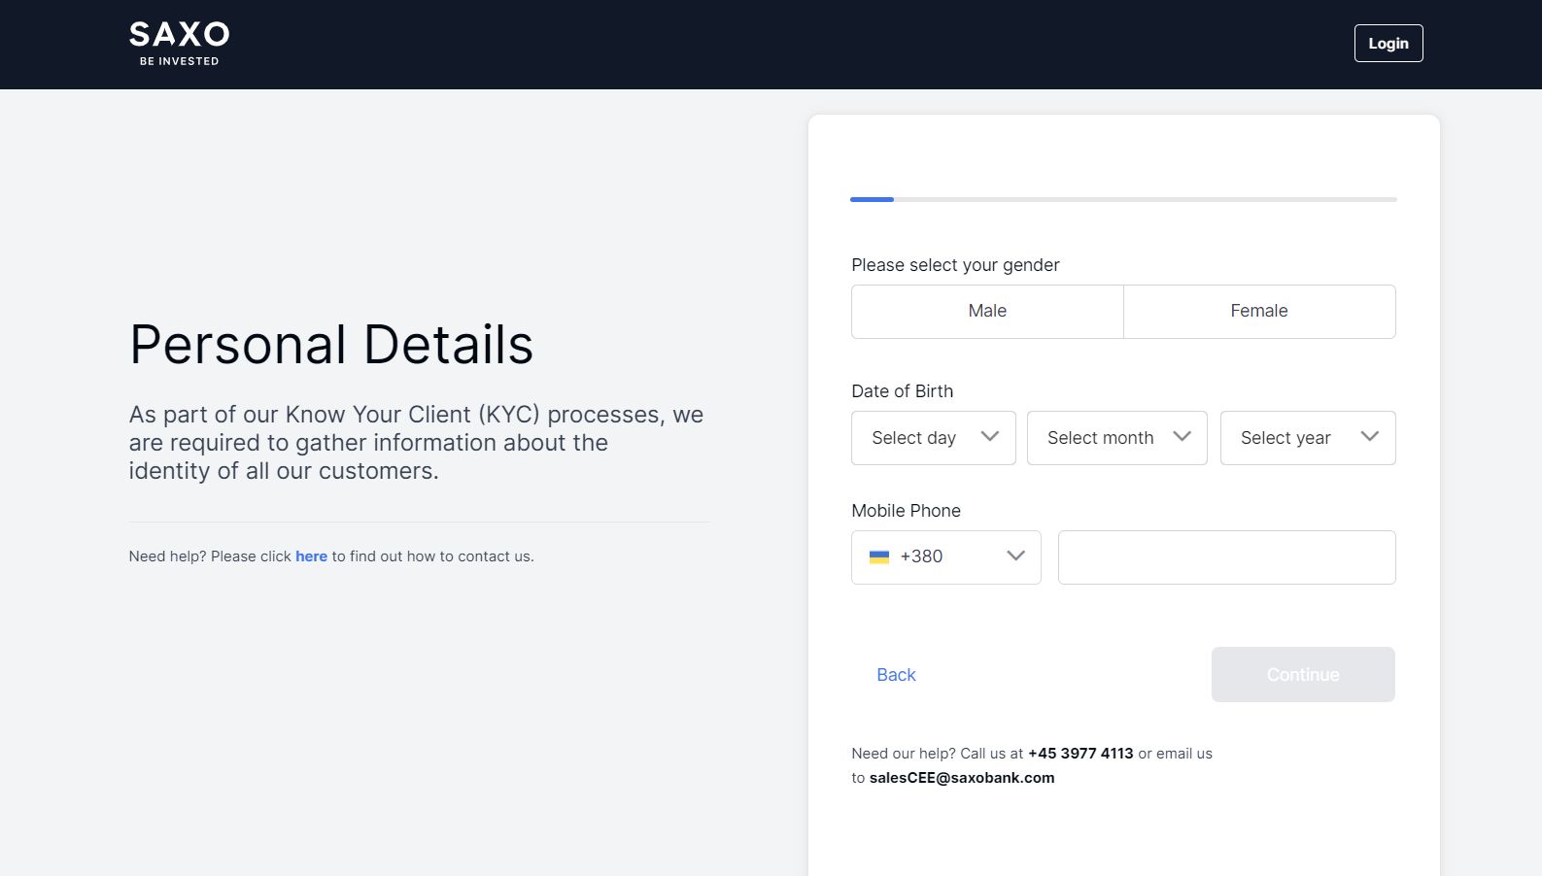
Task: Click the +45 3977 4113 phone number
Action: [x=1080, y=754]
